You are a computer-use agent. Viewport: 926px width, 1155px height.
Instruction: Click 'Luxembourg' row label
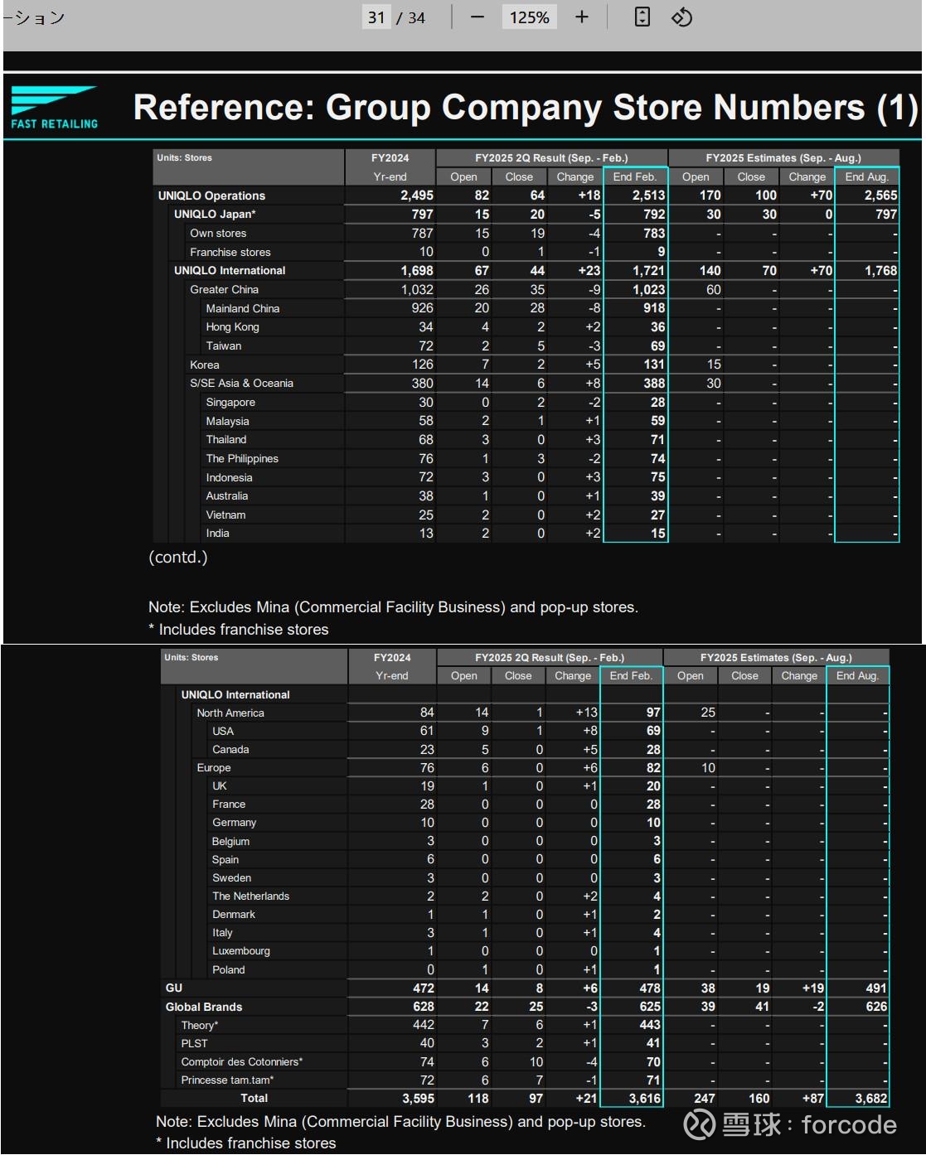pos(241,951)
